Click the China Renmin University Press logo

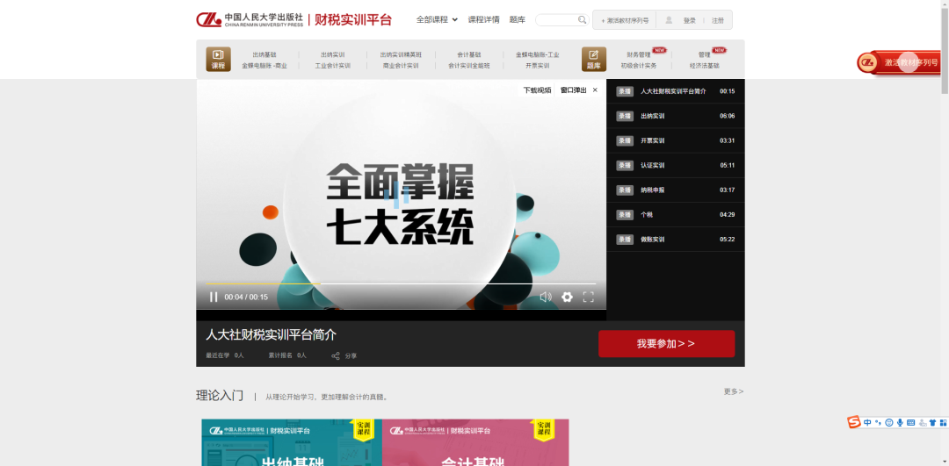tap(250, 20)
